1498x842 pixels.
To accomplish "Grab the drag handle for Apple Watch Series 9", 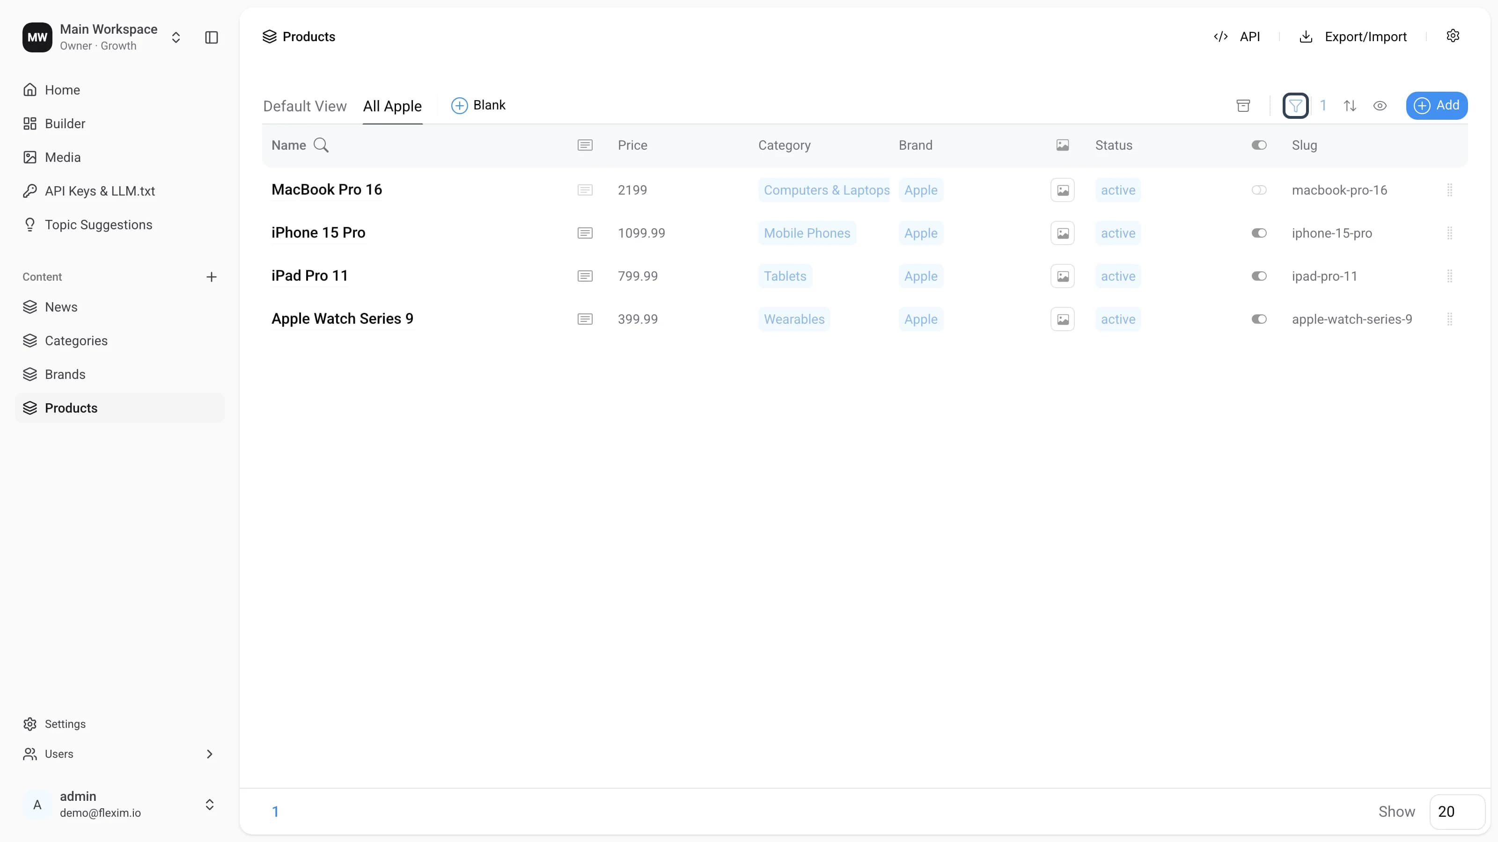I will pyautogui.click(x=1450, y=319).
